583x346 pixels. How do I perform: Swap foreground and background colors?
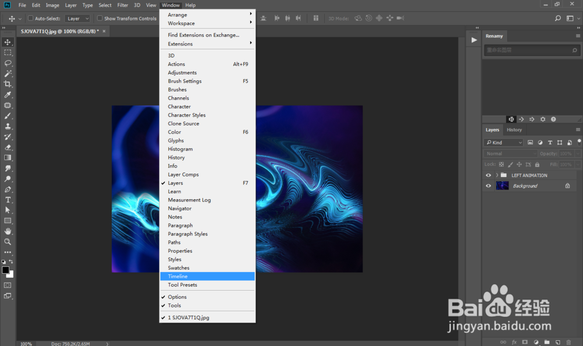click(x=11, y=262)
